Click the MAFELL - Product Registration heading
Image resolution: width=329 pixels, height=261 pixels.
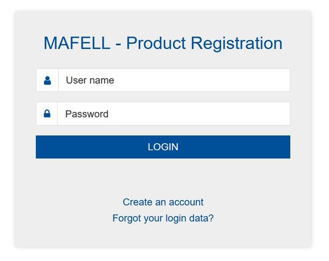pos(163,43)
